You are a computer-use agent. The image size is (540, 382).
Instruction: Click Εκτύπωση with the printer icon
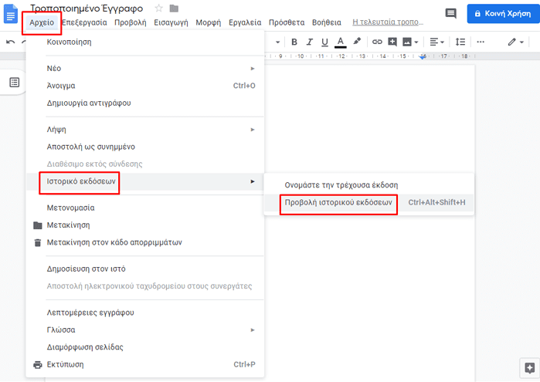pos(145,364)
